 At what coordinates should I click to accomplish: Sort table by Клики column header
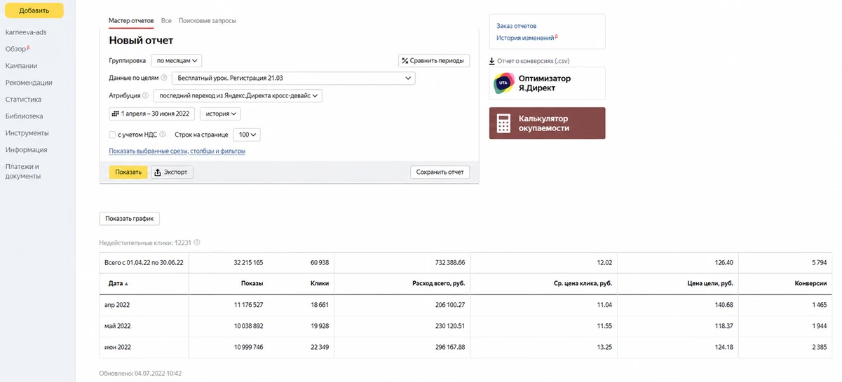(320, 284)
